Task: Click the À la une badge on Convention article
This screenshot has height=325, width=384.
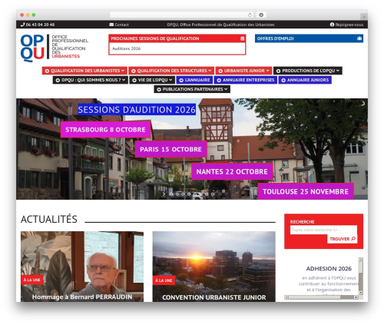Action: point(164,280)
